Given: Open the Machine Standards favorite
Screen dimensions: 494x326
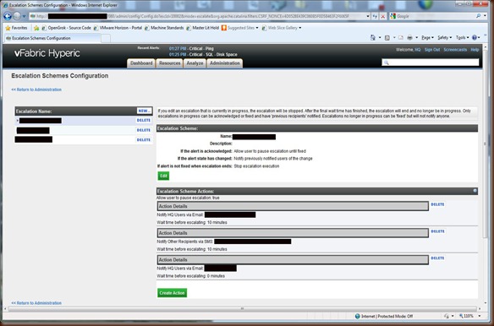Looking at the screenshot, I should (x=164, y=28).
